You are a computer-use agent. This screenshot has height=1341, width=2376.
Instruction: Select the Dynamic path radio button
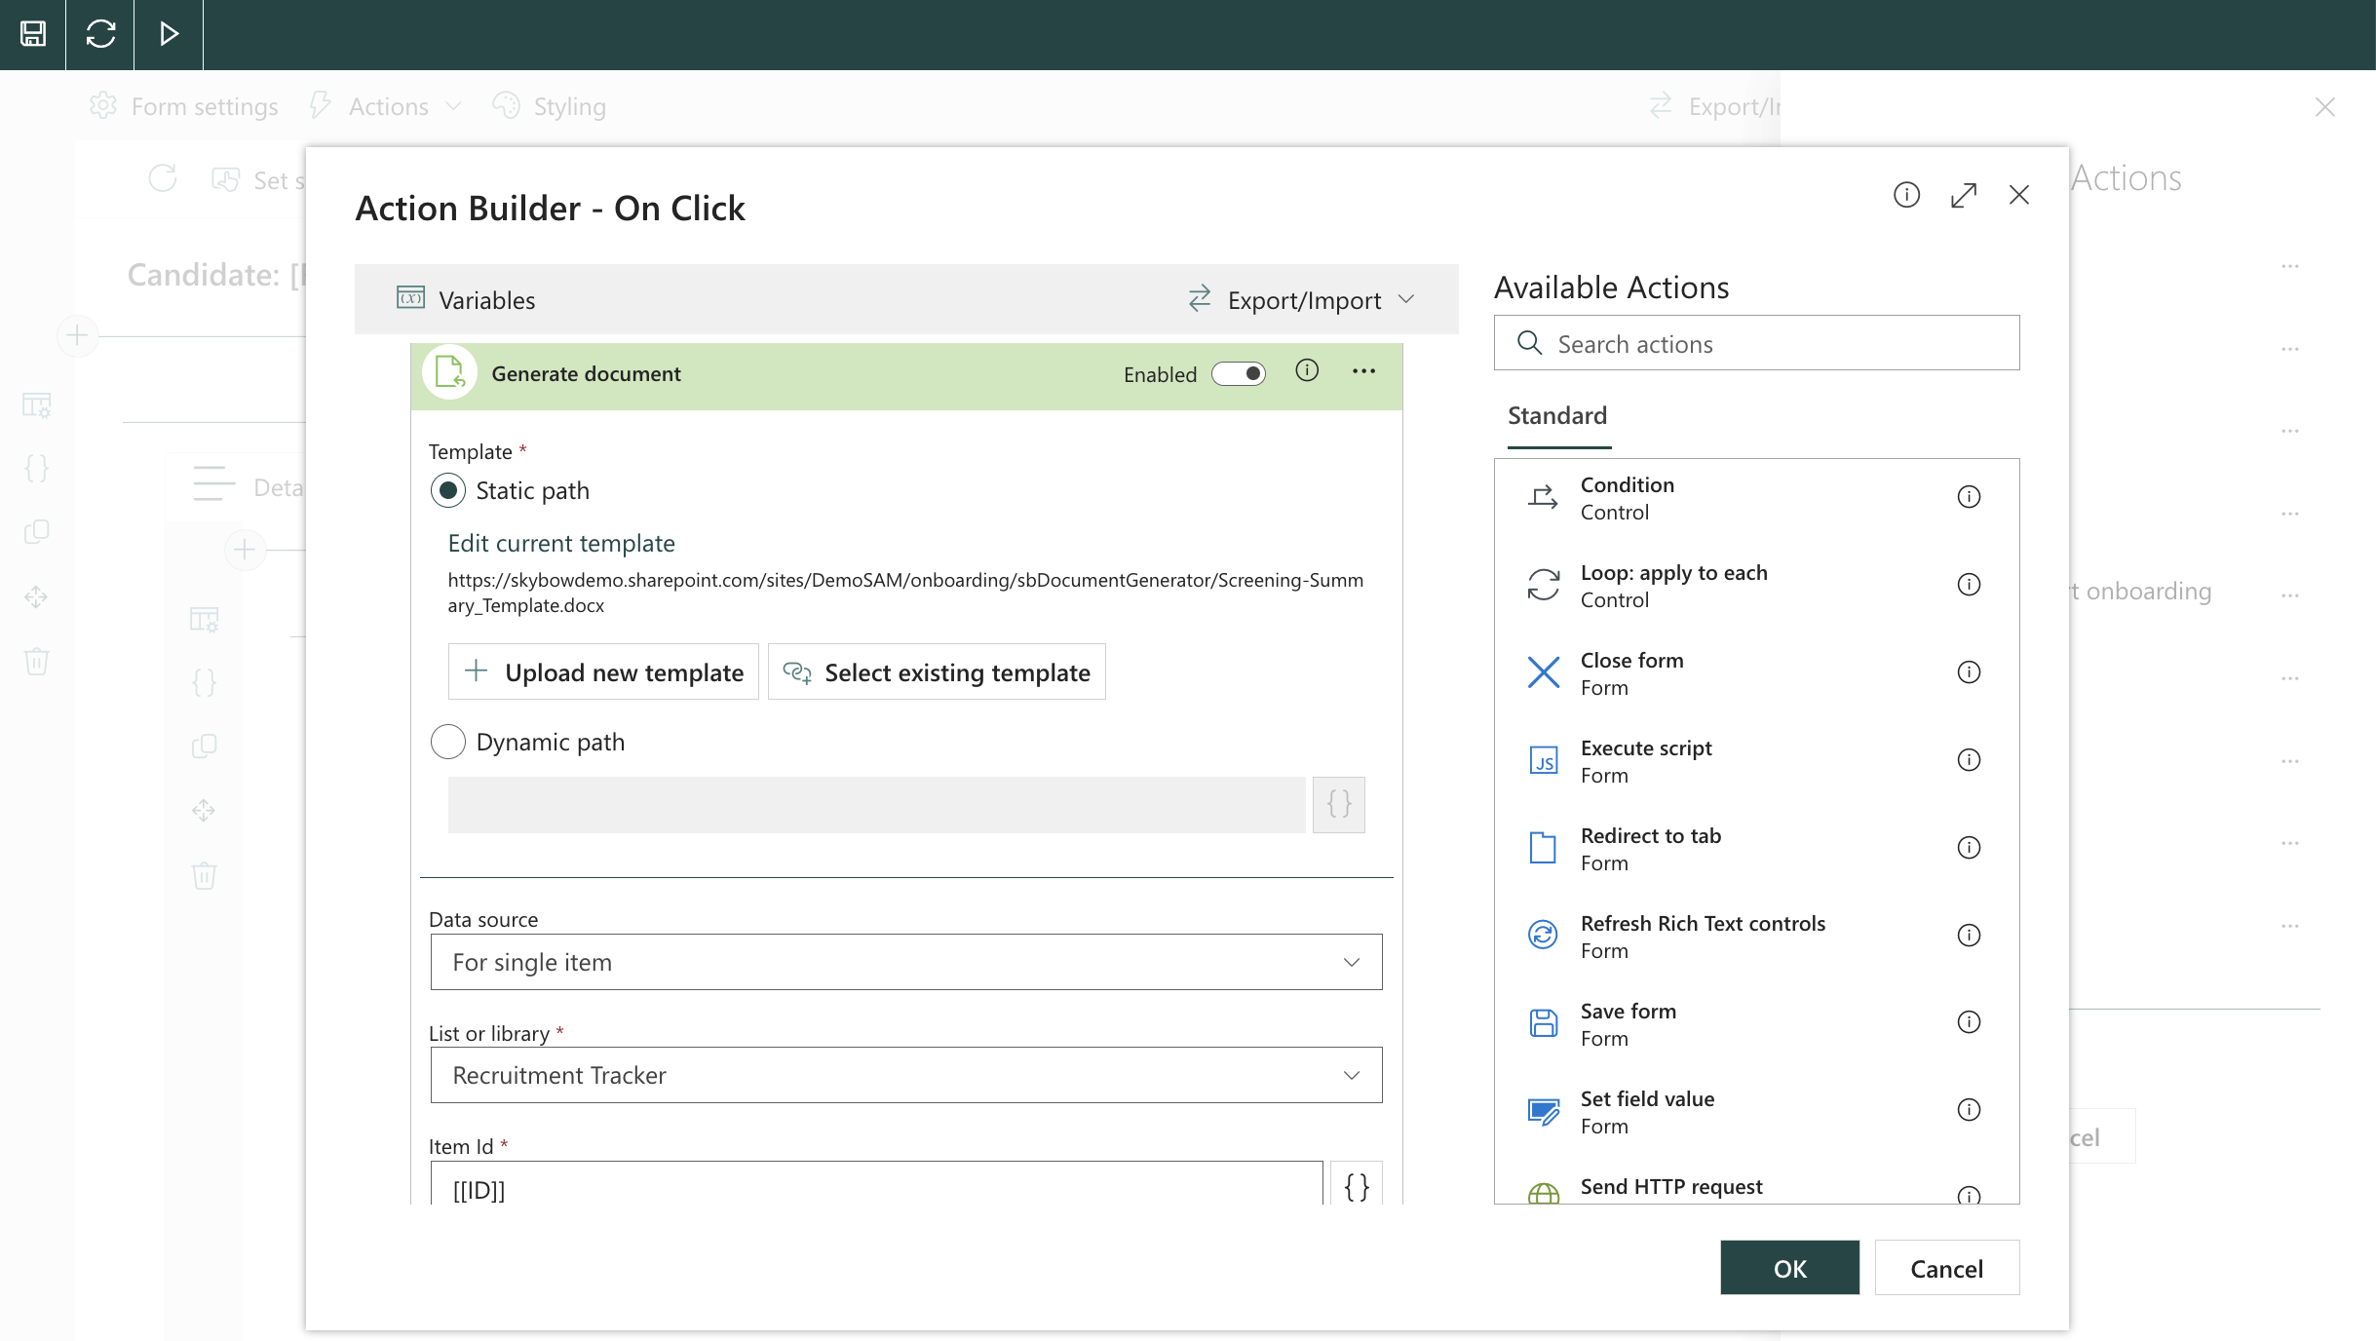point(447,742)
